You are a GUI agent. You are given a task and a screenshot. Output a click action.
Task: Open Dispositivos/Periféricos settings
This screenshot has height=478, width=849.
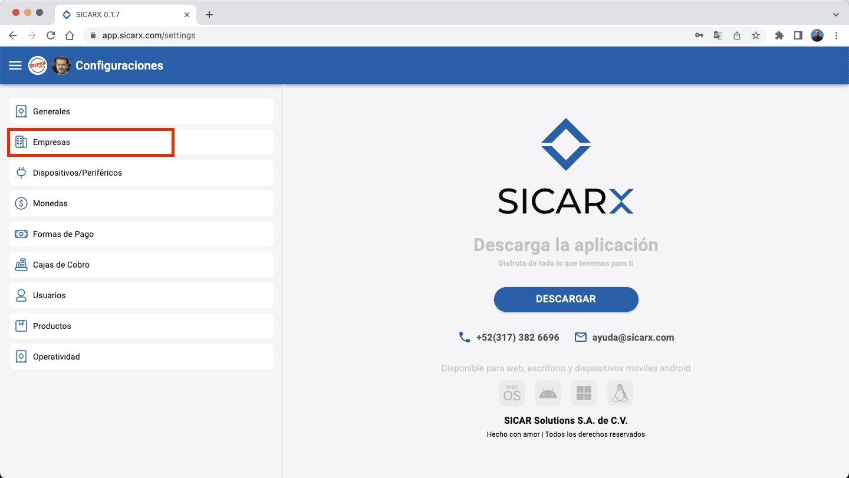tap(141, 173)
